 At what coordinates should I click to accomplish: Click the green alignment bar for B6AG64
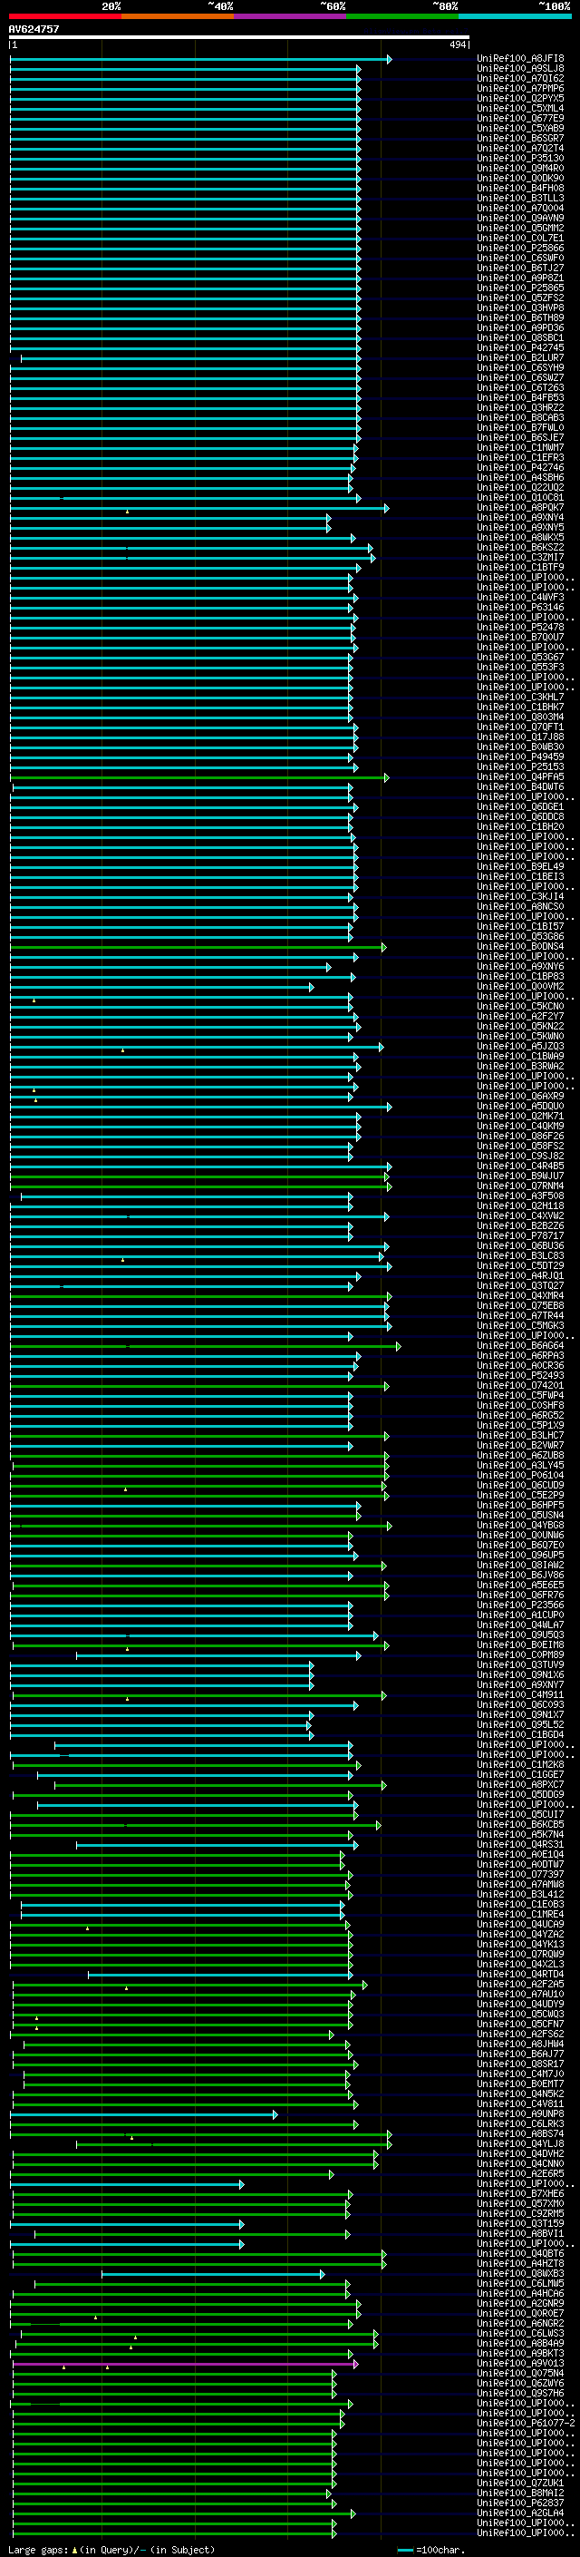click(205, 1346)
